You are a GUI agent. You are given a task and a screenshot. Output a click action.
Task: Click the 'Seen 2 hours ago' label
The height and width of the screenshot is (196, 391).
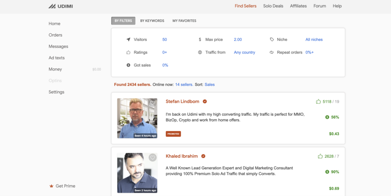[x=145, y=190]
